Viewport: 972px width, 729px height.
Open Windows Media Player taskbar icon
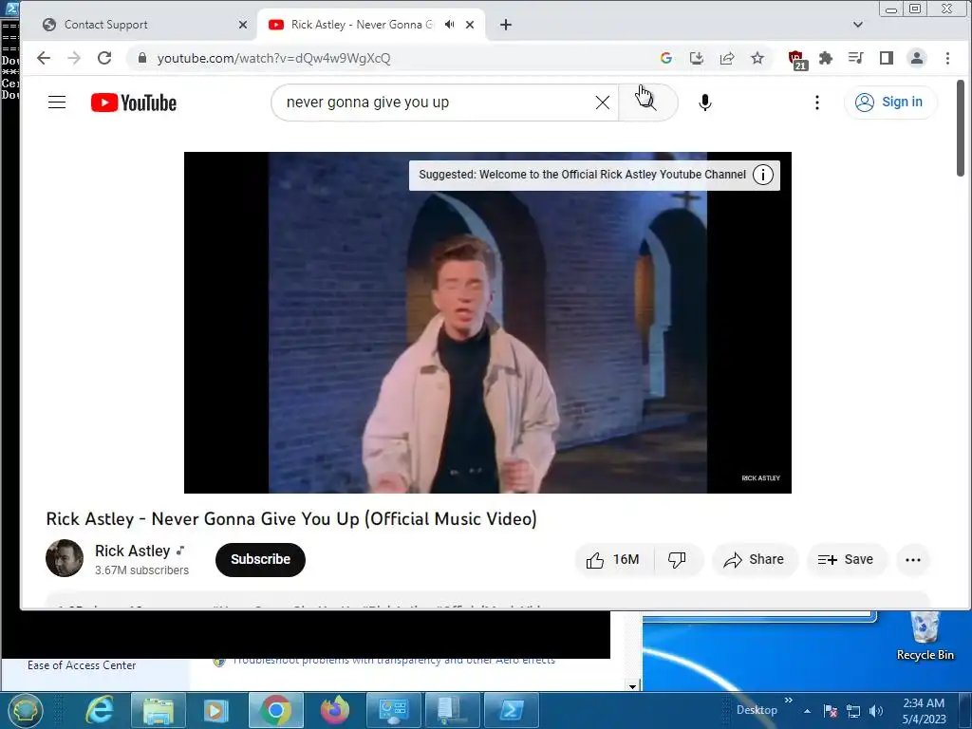pyautogui.click(x=215, y=710)
